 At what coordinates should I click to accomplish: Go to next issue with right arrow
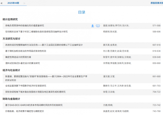pos(24,3)
